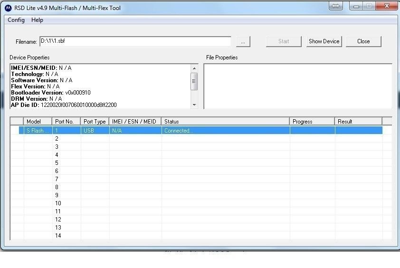This screenshot has height=268, width=400.
Task: Open the Help menu
Action: (x=37, y=20)
